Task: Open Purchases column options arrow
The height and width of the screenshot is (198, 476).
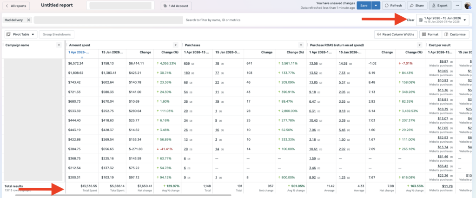Action: point(301,45)
